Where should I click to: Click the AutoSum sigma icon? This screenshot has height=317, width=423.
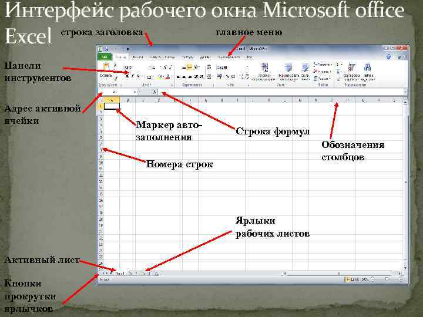click(x=338, y=65)
